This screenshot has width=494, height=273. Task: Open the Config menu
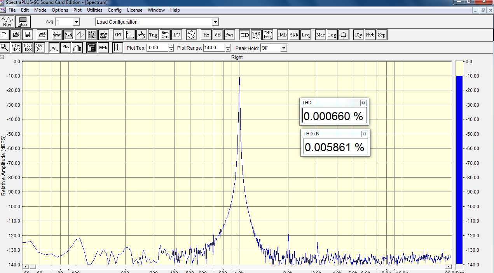tap(115, 10)
